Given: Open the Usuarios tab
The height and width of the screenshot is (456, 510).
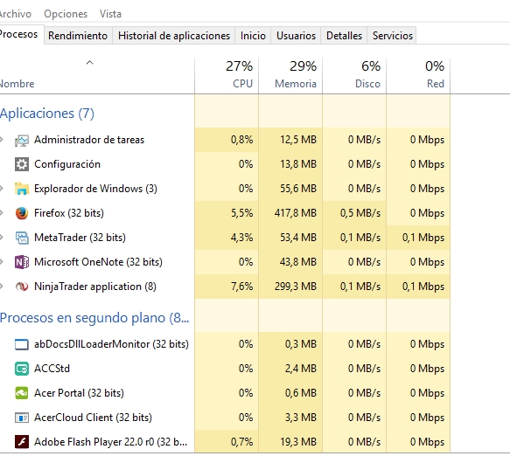Looking at the screenshot, I should pos(296,36).
